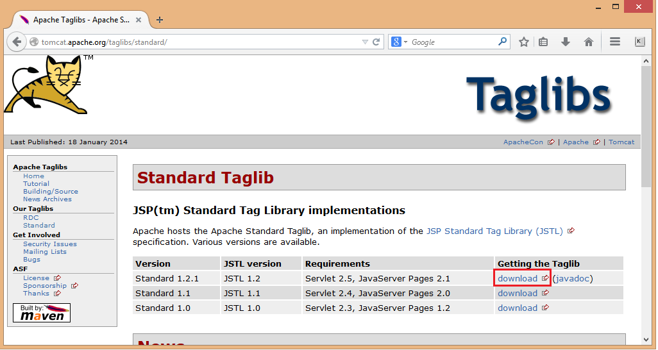
Task: Click the scrollbar down arrow
Action: (x=646, y=340)
